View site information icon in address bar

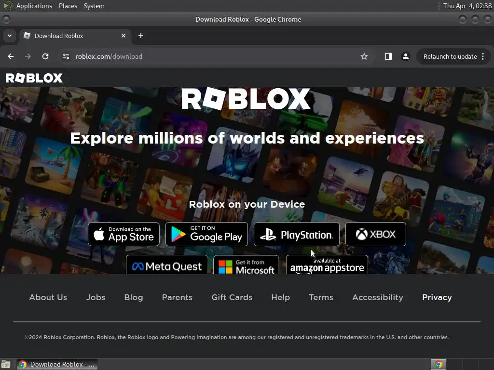(66, 56)
